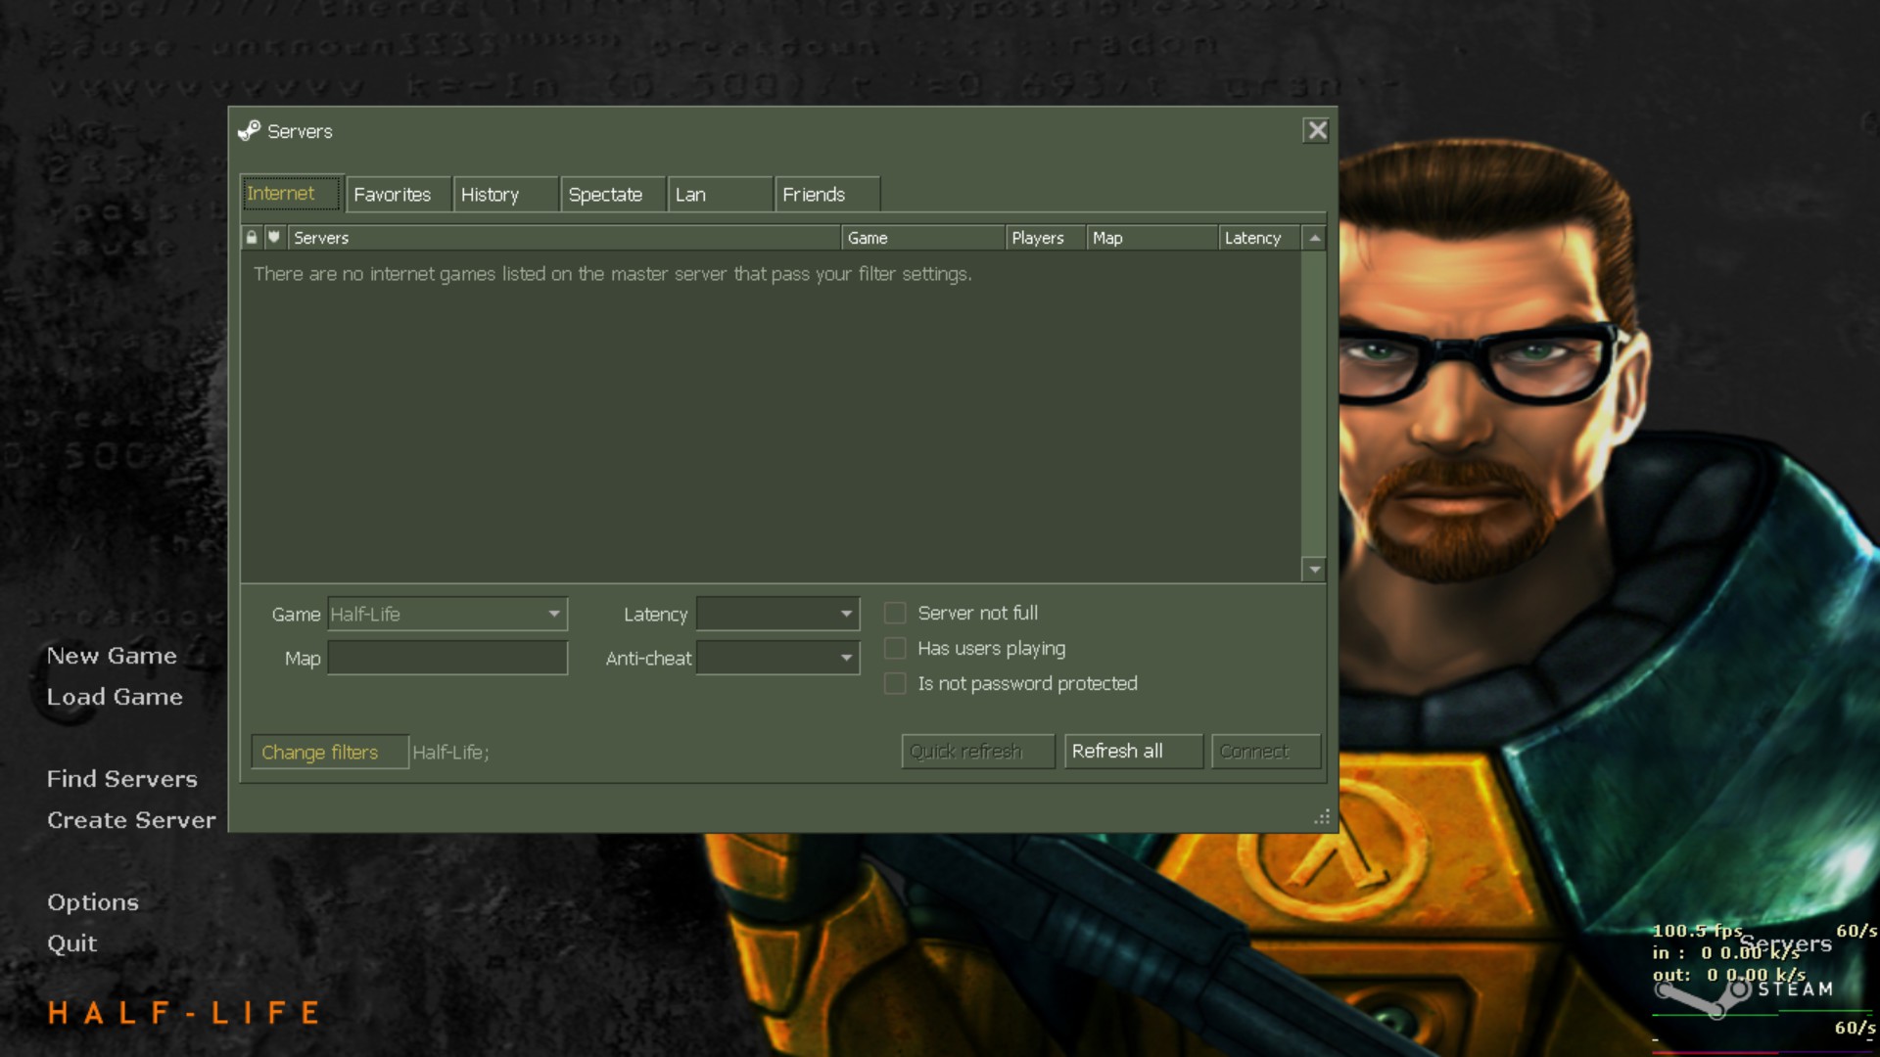The height and width of the screenshot is (1057, 1880).
Task: Click the Quick refresh button
Action: 978,752
